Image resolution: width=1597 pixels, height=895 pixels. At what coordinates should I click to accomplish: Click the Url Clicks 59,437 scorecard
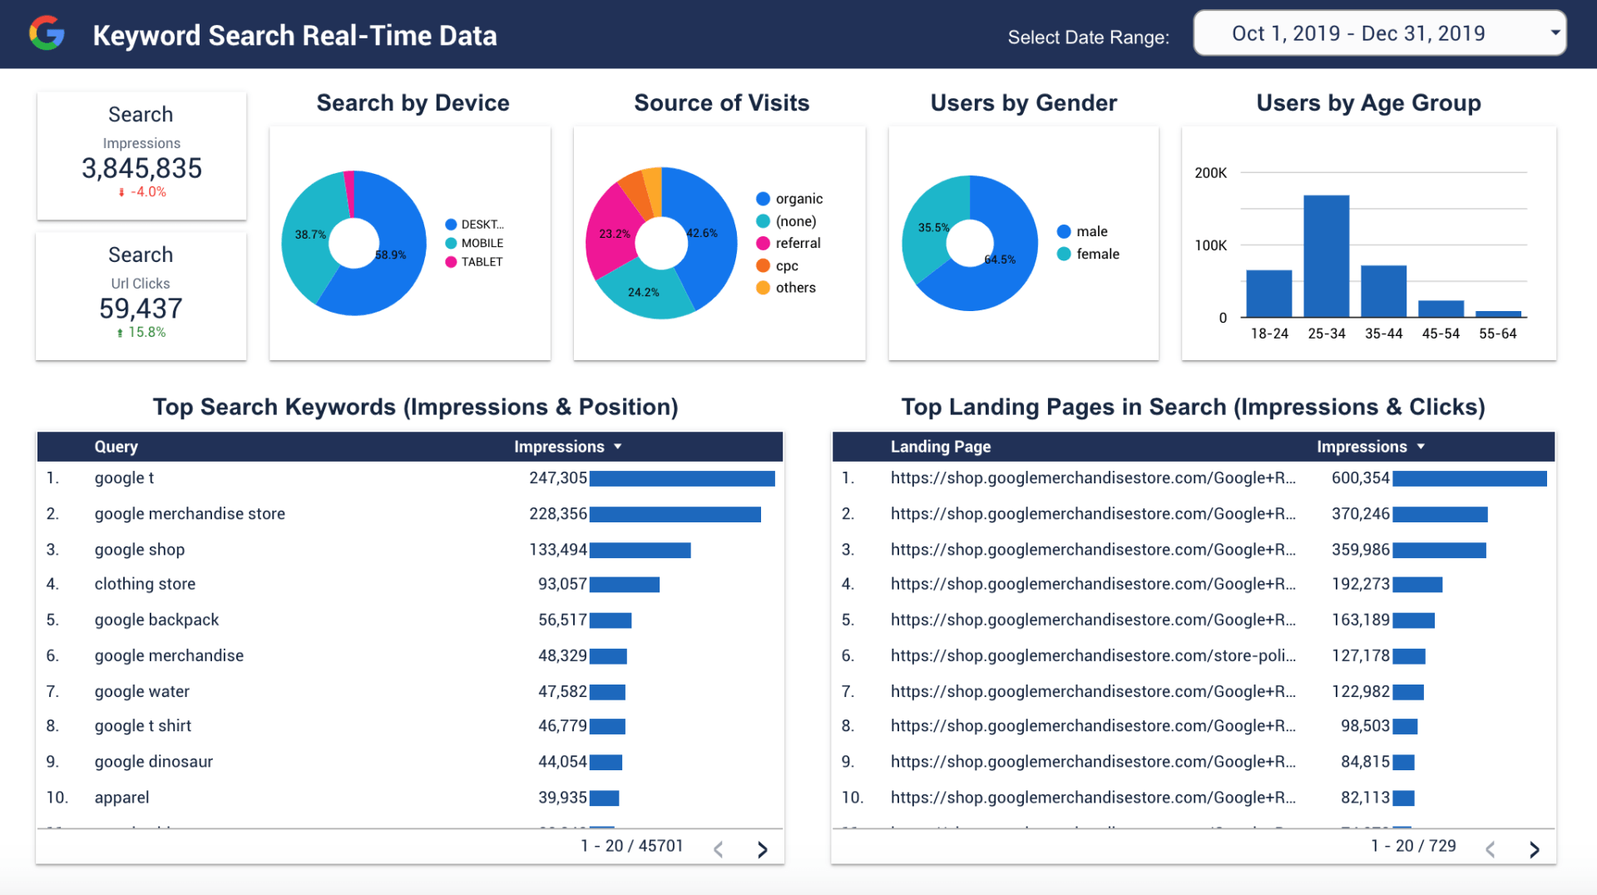pyautogui.click(x=141, y=296)
